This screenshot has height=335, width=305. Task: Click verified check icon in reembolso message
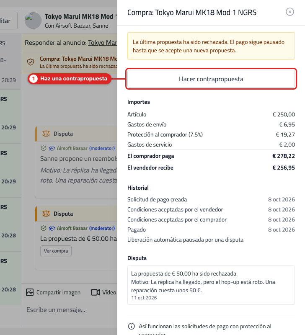44,148
